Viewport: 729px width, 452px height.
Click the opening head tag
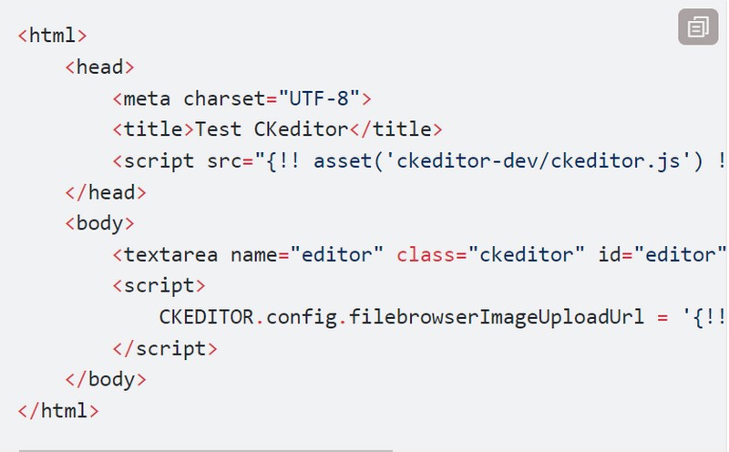point(99,67)
